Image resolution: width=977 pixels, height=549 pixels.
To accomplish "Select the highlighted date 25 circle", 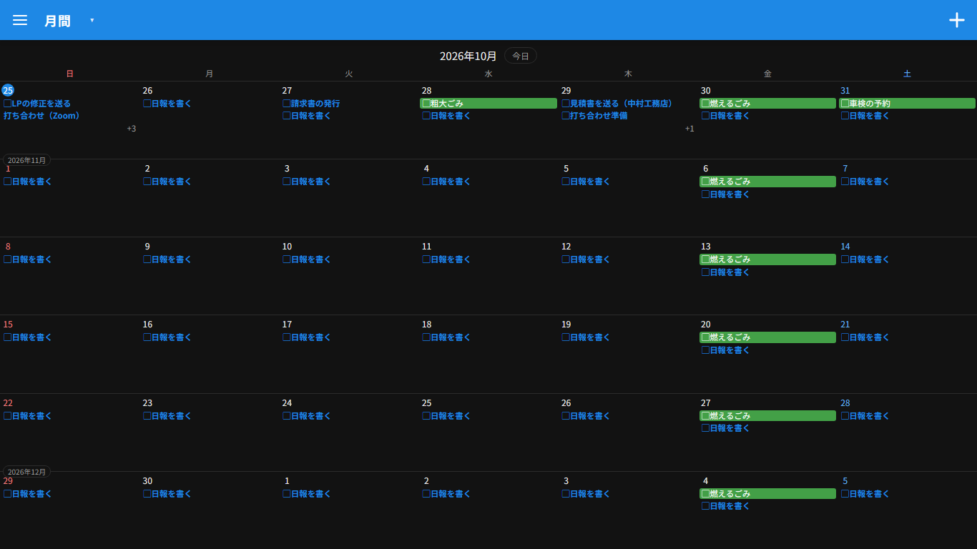I will (x=8, y=90).
